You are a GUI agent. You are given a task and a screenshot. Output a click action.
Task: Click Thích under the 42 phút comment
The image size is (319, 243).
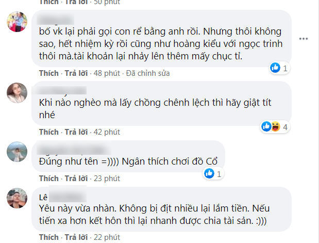pos(48,132)
